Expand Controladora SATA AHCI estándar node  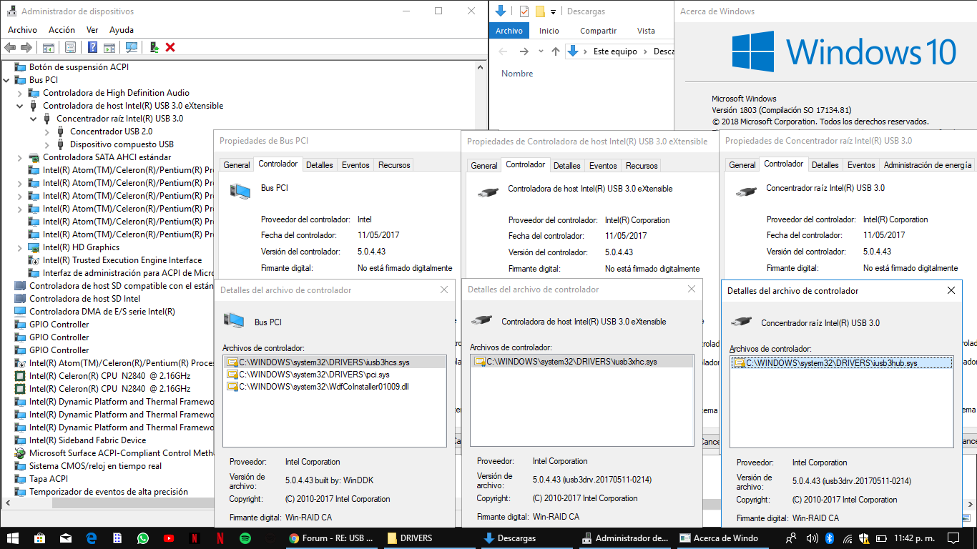pyautogui.click(x=20, y=157)
